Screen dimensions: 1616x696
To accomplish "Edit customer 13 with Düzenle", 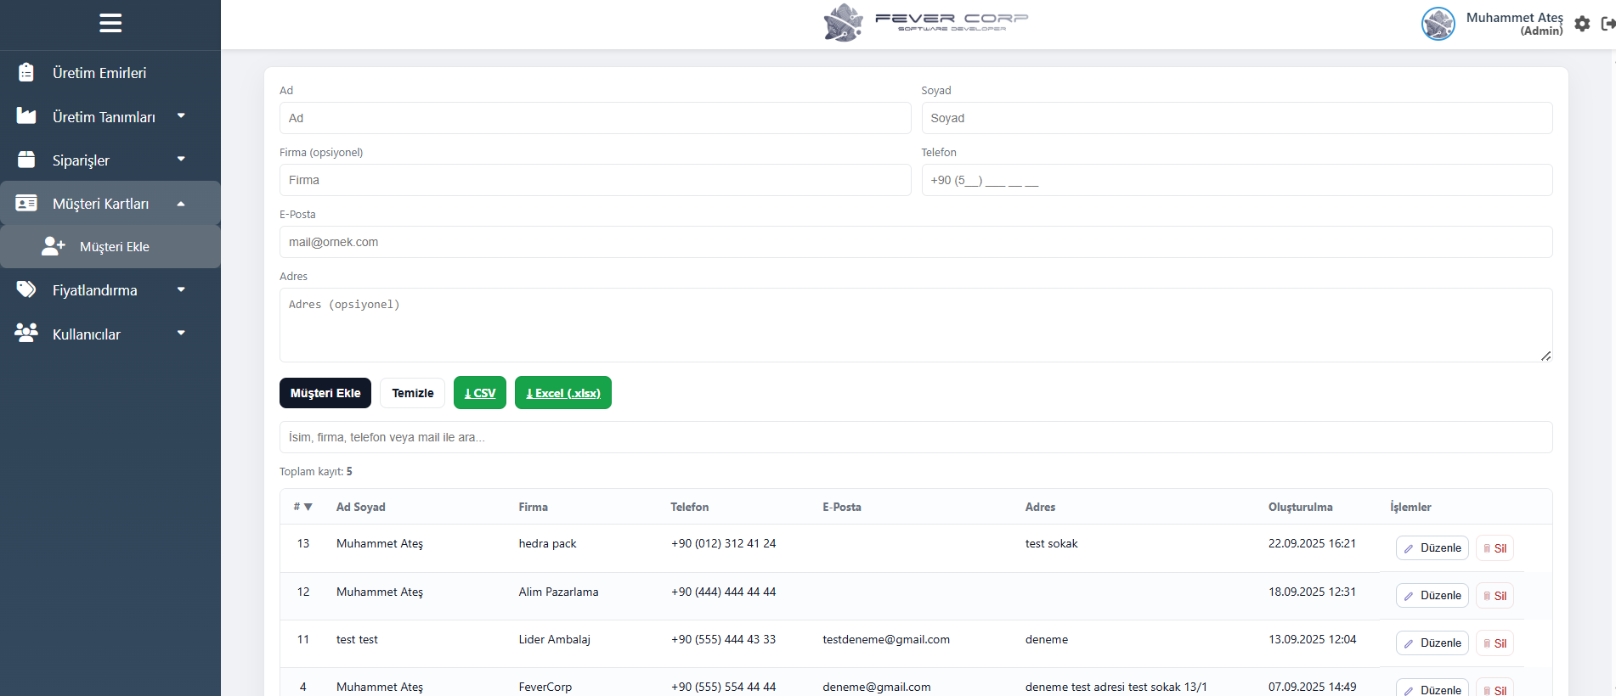I will tap(1432, 548).
